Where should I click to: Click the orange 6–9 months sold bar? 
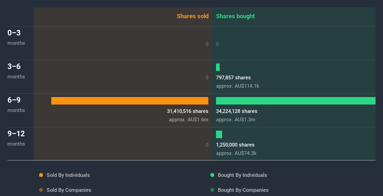pos(130,101)
